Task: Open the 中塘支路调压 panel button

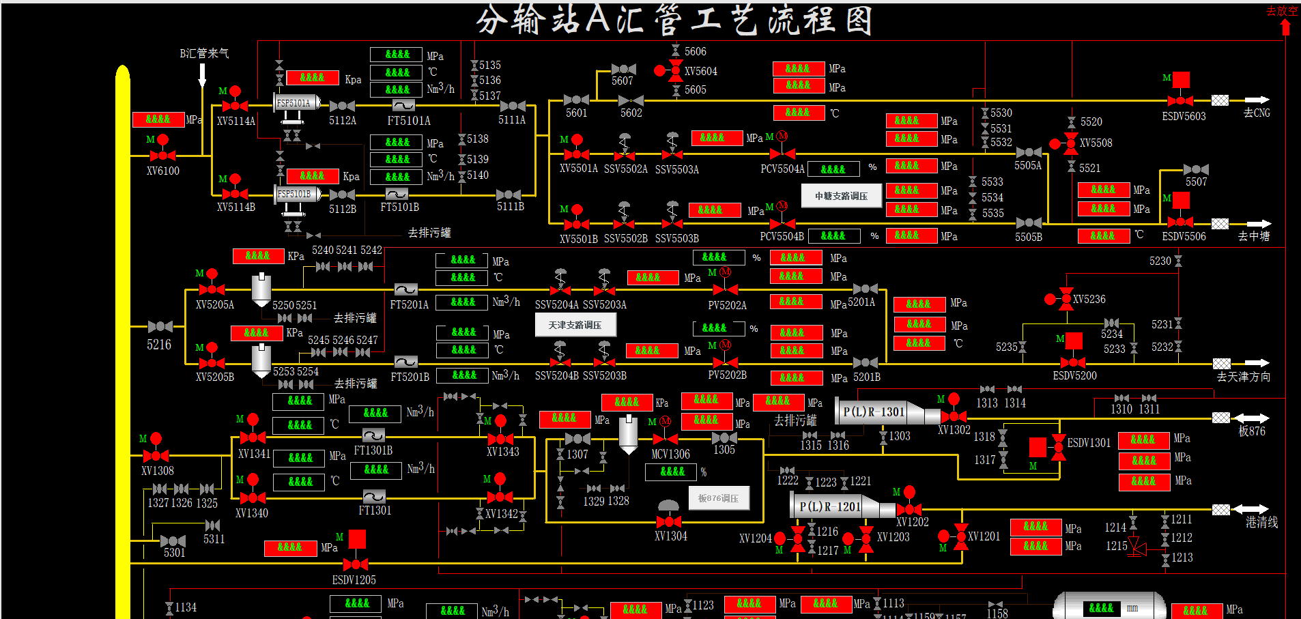Action: pyautogui.click(x=841, y=196)
